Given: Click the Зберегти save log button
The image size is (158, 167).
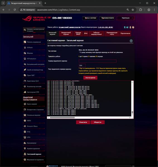Looking at the screenshot, I should click(98, 122).
